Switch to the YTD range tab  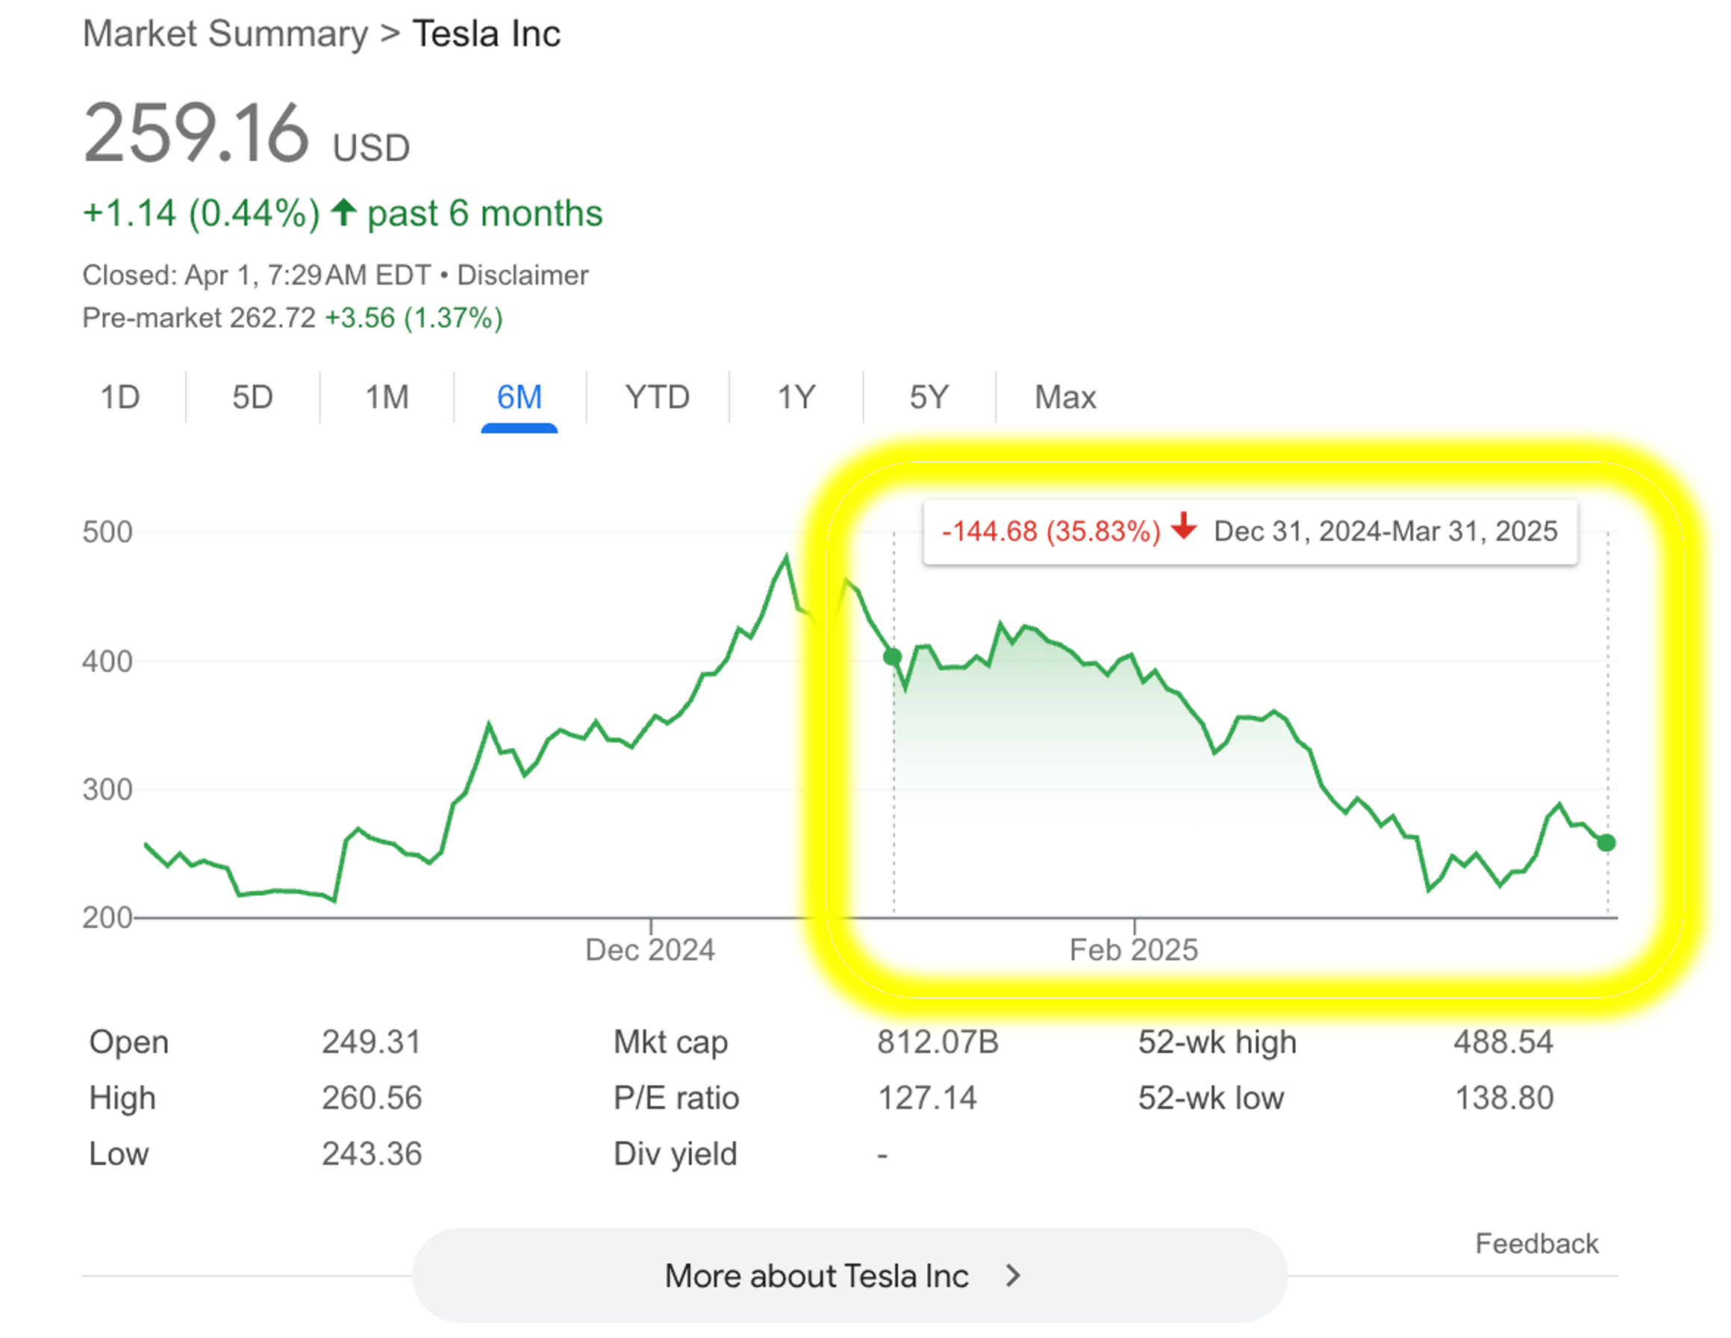click(657, 397)
